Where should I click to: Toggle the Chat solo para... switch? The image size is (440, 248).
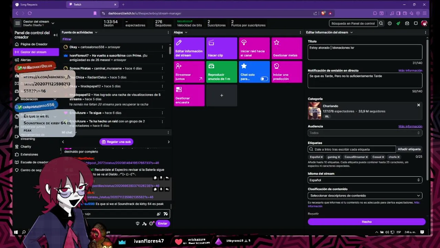tap(264, 79)
